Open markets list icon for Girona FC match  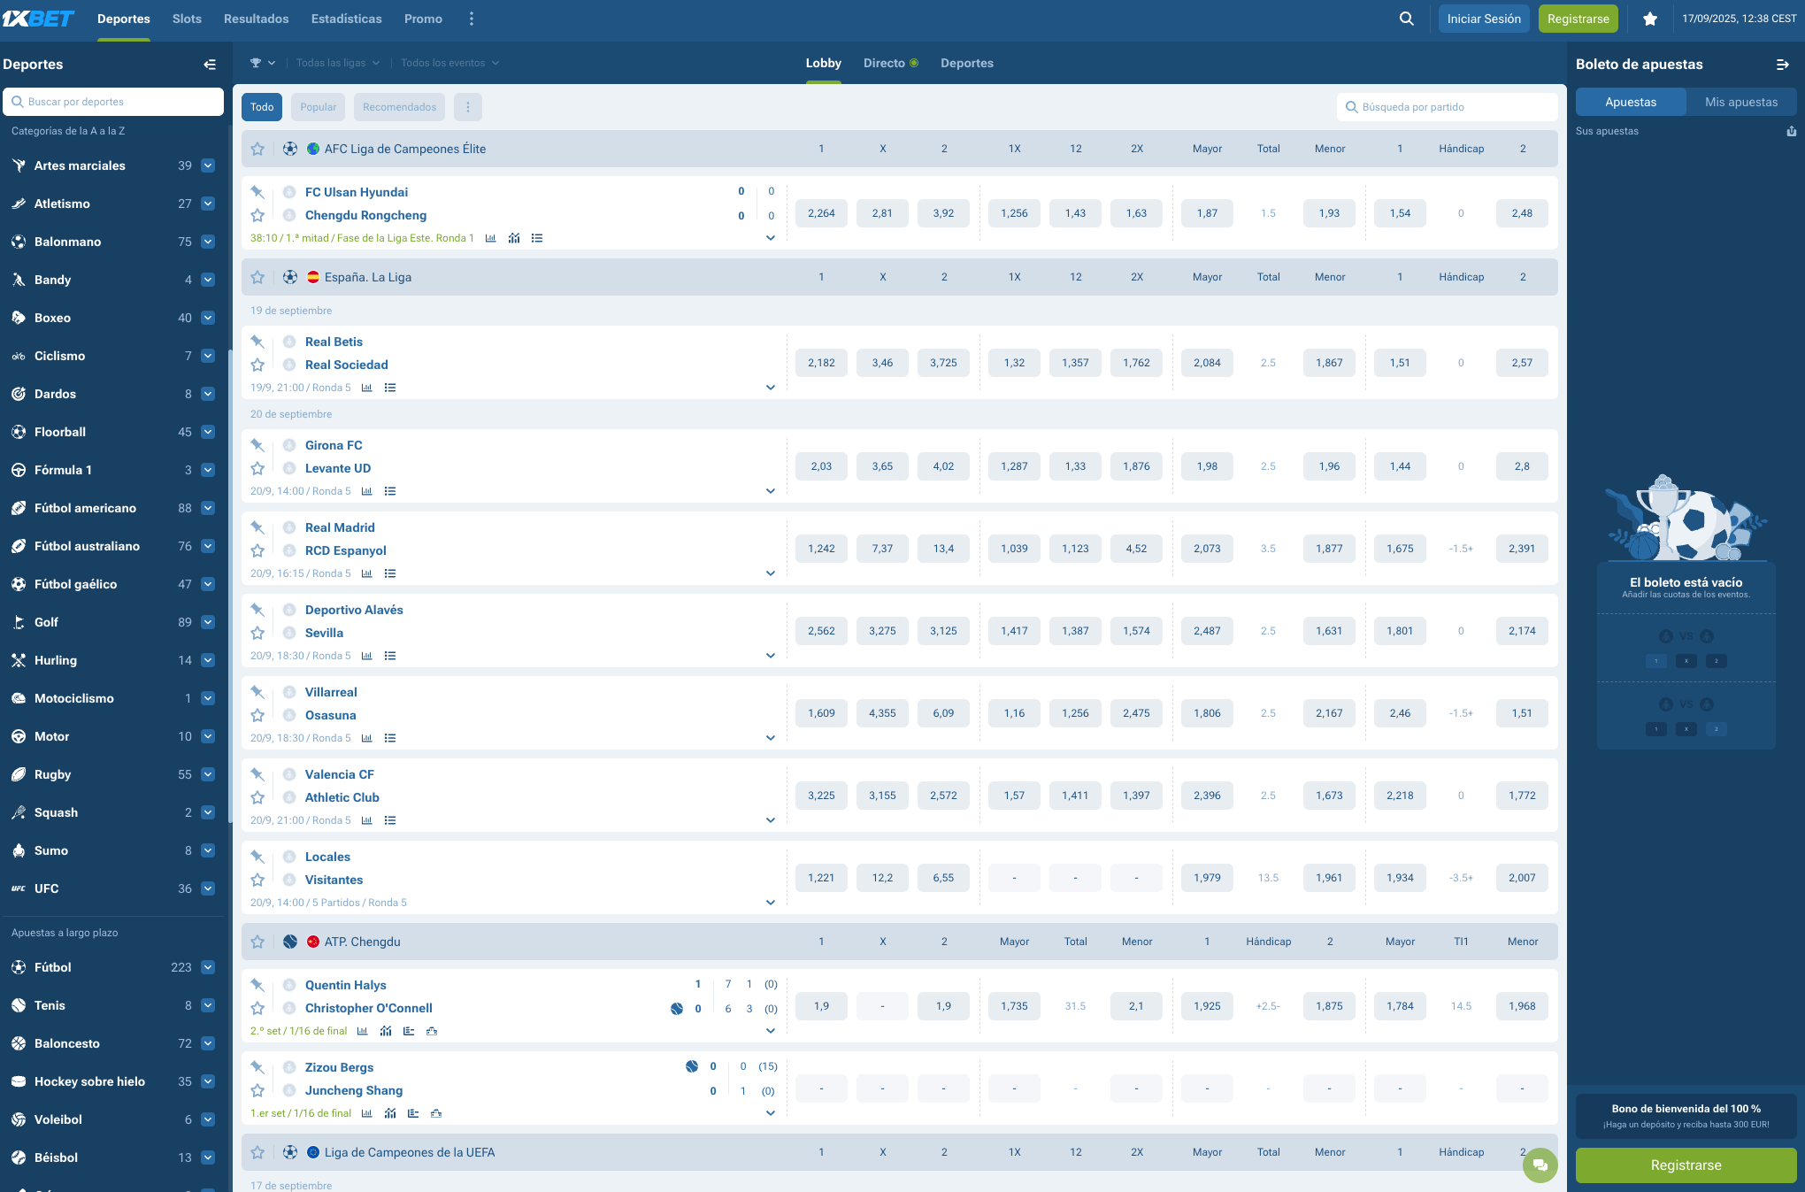pyautogui.click(x=390, y=491)
